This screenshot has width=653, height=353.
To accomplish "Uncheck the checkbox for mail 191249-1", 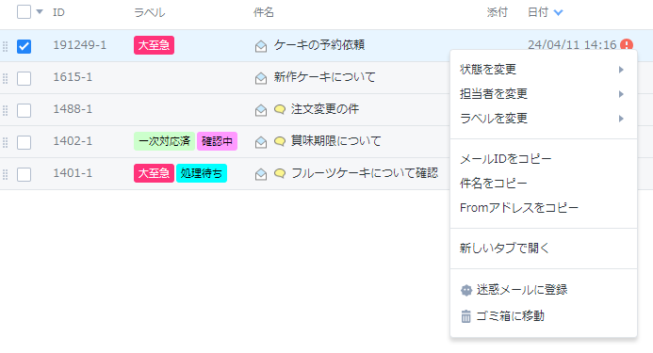I will [24, 46].
